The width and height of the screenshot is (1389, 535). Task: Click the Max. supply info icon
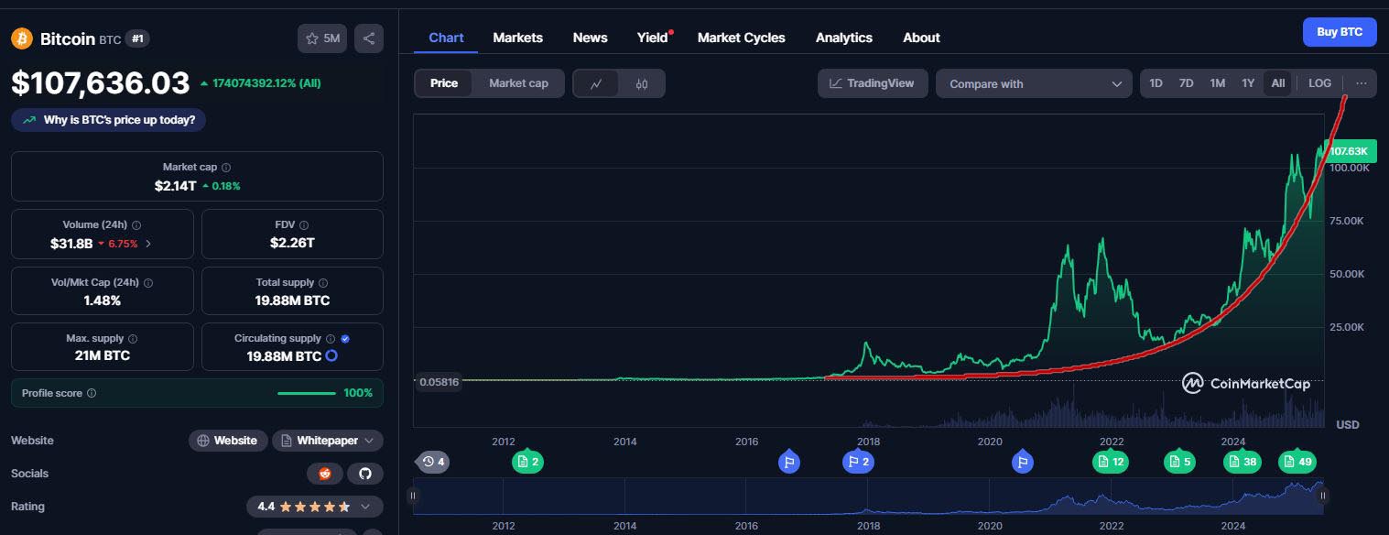coord(133,339)
